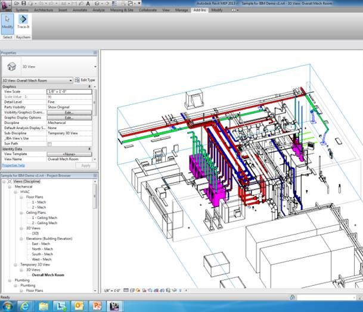The height and width of the screenshot is (312, 363).
Task: Click the Lync taskbar icon
Action: click(61, 306)
